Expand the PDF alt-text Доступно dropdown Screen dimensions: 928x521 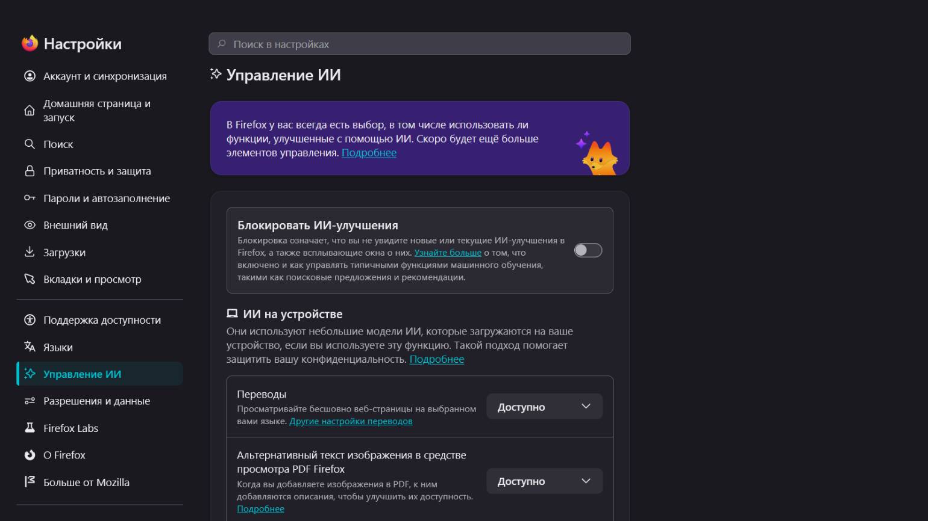[x=544, y=481]
